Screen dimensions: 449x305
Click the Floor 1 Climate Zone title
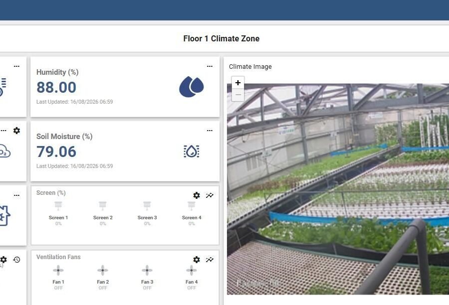click(x=222, y=39)
